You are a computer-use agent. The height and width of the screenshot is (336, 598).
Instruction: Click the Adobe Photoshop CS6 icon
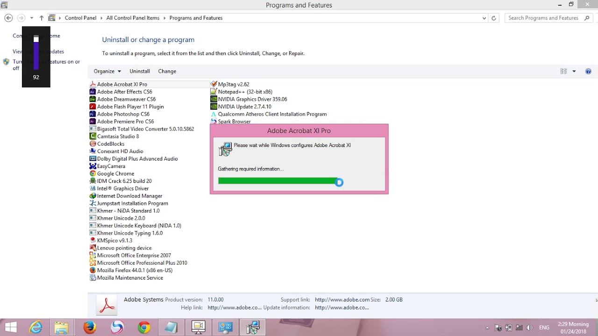(93, 114)
